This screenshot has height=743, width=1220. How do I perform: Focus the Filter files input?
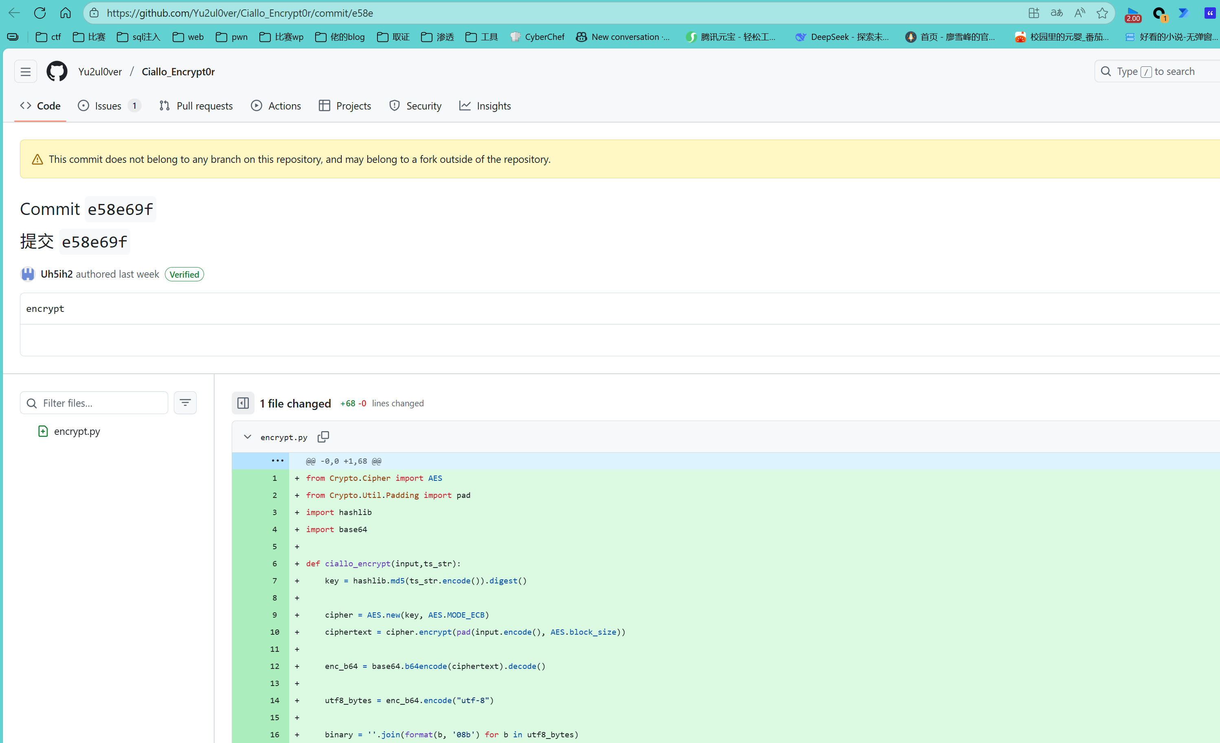point(101,402)
